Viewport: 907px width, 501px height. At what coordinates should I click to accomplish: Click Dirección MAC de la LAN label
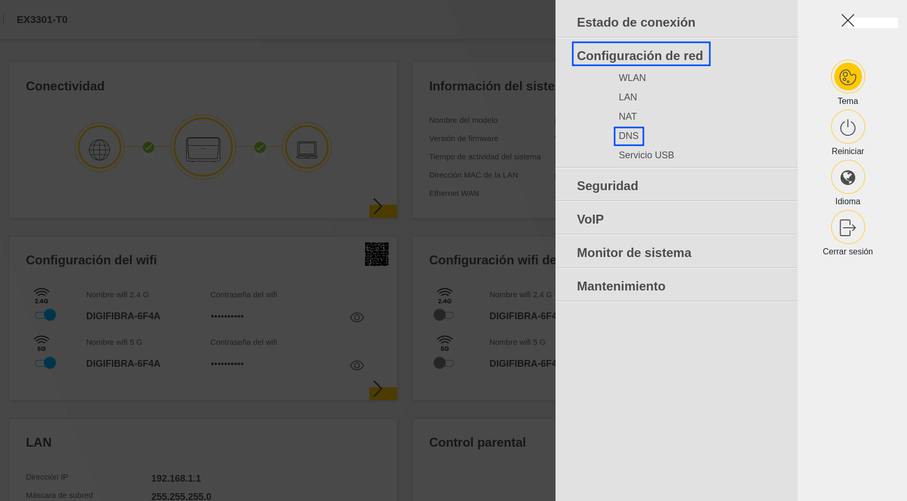coord(473,175)
